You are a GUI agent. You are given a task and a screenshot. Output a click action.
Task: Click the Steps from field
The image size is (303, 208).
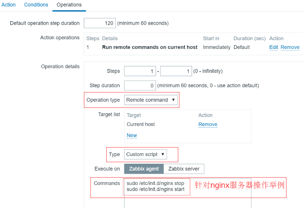click(140, 71)
